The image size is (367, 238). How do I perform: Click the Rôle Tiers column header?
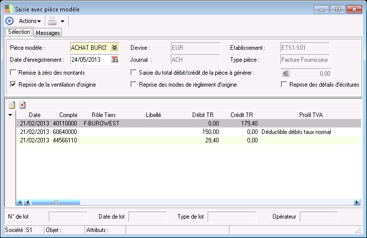104,115
